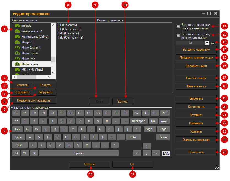Image resolution: width=230 pixels, height=181 pixels.
Task: Click the Удалить button under macro list
Action: (22, 85)
